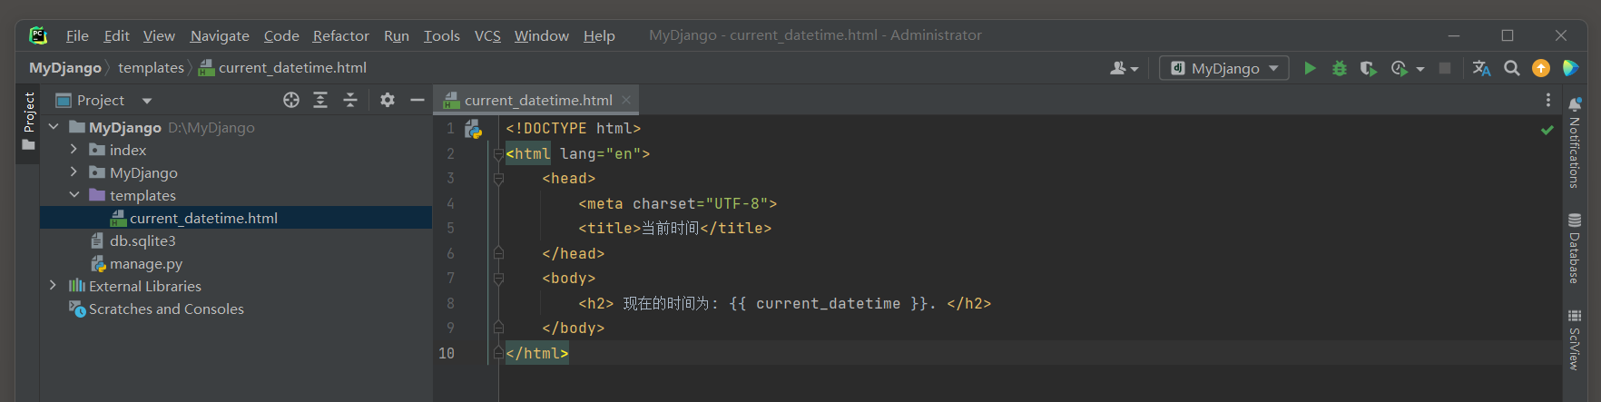Viewport: 1601px width, 402px height.
Task: Collapse the MyDjango root project node
Action: click(54, 127)
